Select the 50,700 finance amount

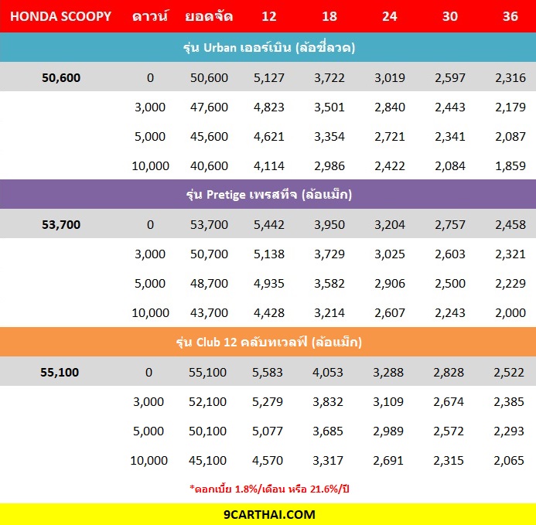pyautogui.click(x=209, y=254)
